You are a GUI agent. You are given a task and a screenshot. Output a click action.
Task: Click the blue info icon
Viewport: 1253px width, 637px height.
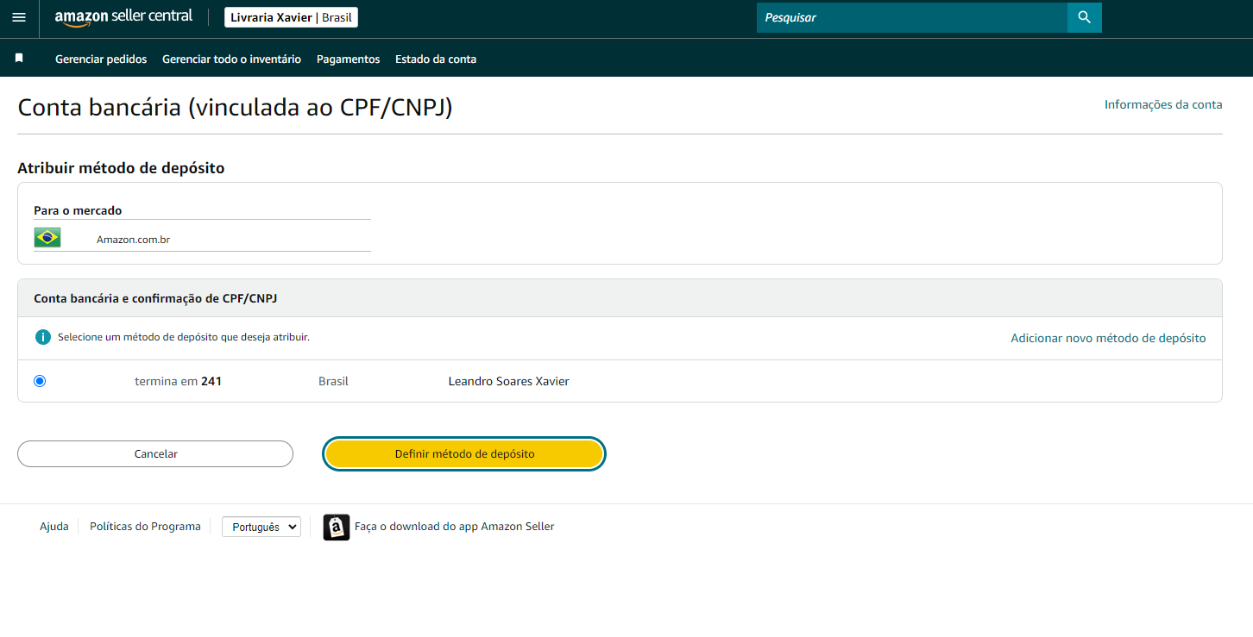[43, 337]
